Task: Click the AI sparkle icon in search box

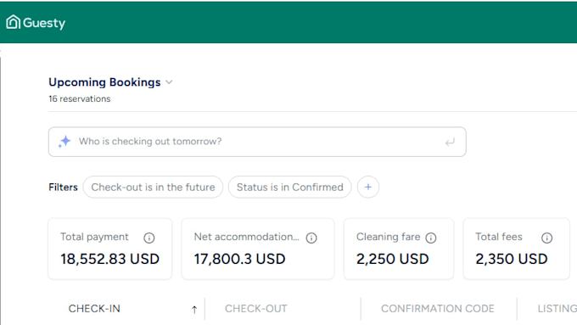Action: [x=64, y=142]
